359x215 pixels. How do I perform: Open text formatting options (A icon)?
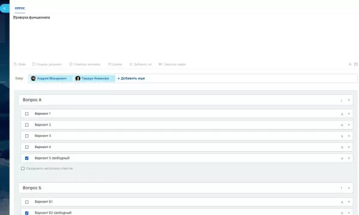point(350,64)
